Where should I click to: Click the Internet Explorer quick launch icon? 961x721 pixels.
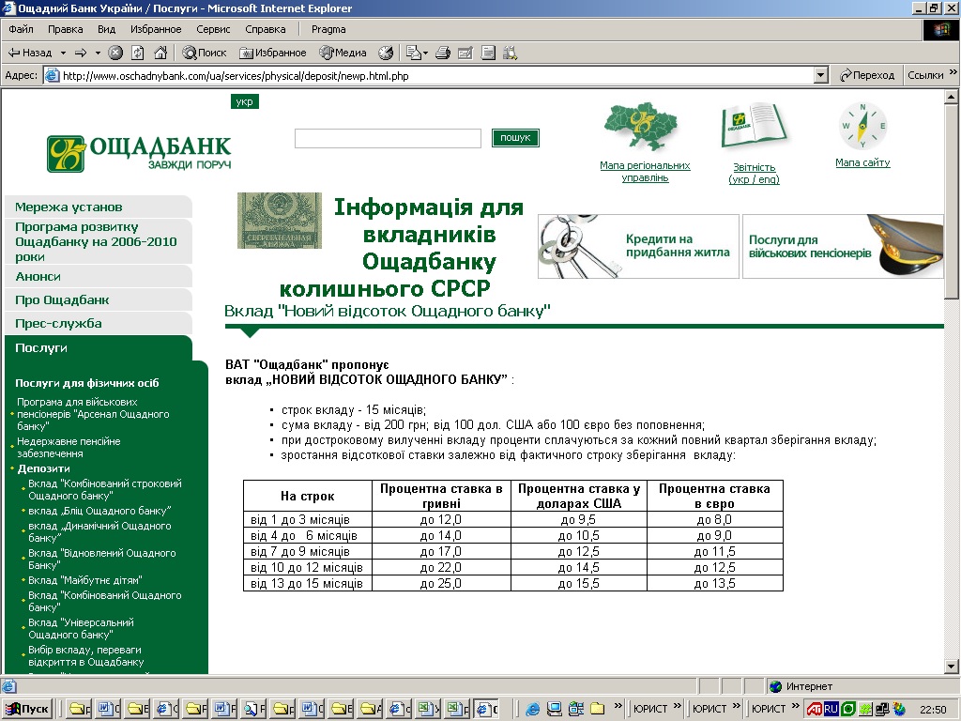pos(533,710)
